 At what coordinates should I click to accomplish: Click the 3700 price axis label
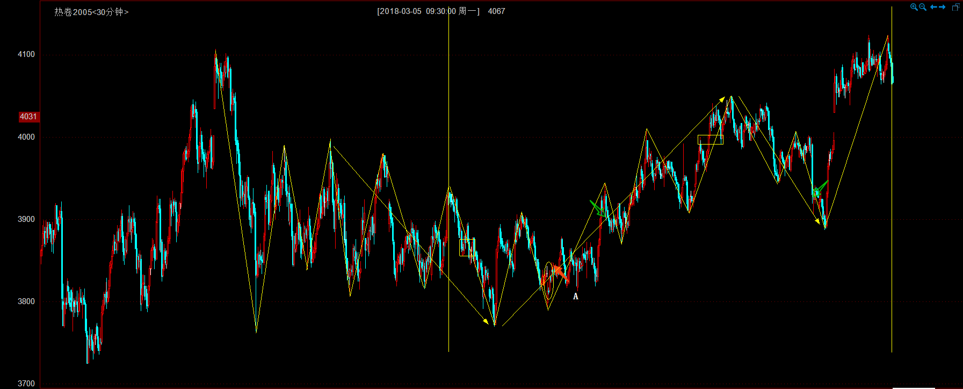(x=26, y=384)
